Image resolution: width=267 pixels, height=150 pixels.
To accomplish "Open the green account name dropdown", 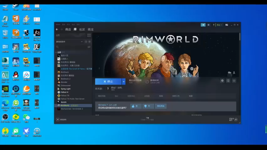I will tap(219, 25).
